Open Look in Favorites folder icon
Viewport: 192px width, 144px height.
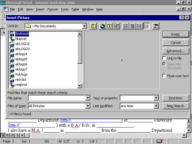coord(109,26)
